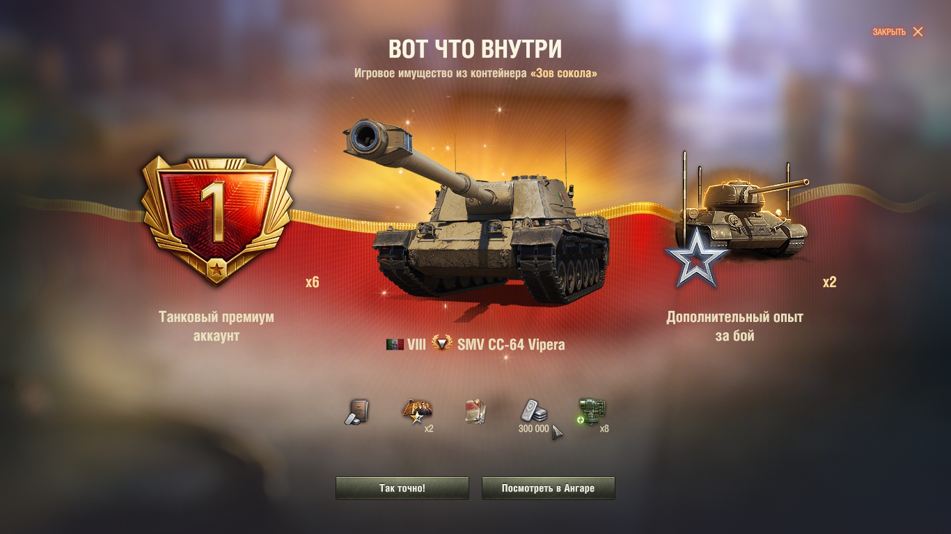Click Посмотреть в Ангаре button
Image resolution: width=951 pixels, height=534 pixels.
click(x=548, y=488)
